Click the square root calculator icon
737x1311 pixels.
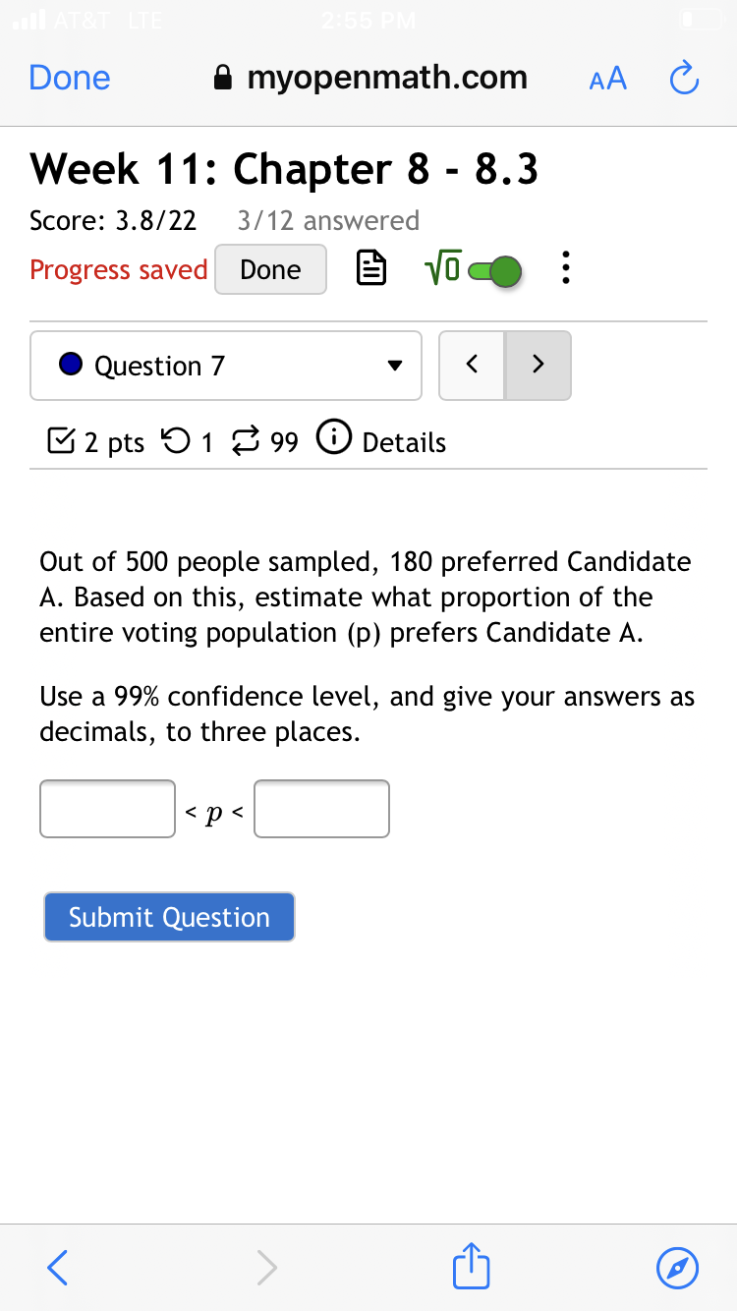[445, 267]
